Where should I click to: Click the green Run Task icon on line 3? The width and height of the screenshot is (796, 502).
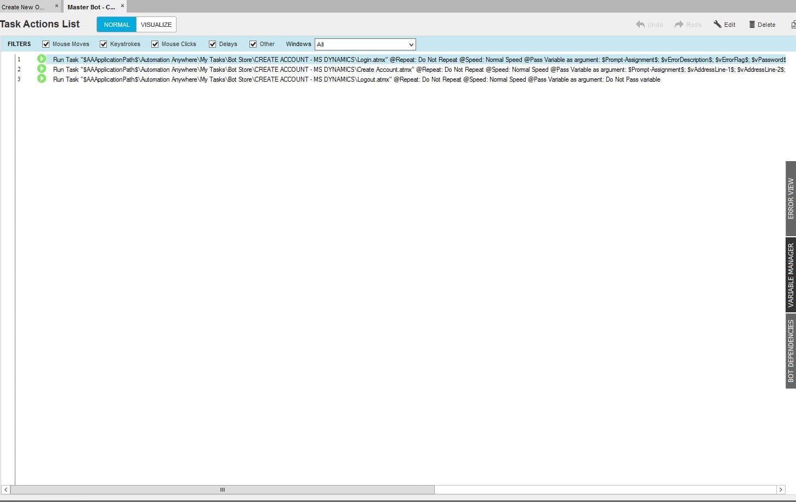point(42,79)
